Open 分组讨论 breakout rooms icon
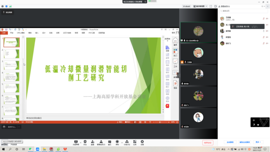The width and height of the screenshot is (270, 152). point(127,143)
